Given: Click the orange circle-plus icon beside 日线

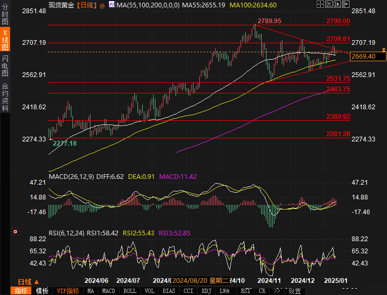Looking at the screenshot, I should [x=103, y=5].
